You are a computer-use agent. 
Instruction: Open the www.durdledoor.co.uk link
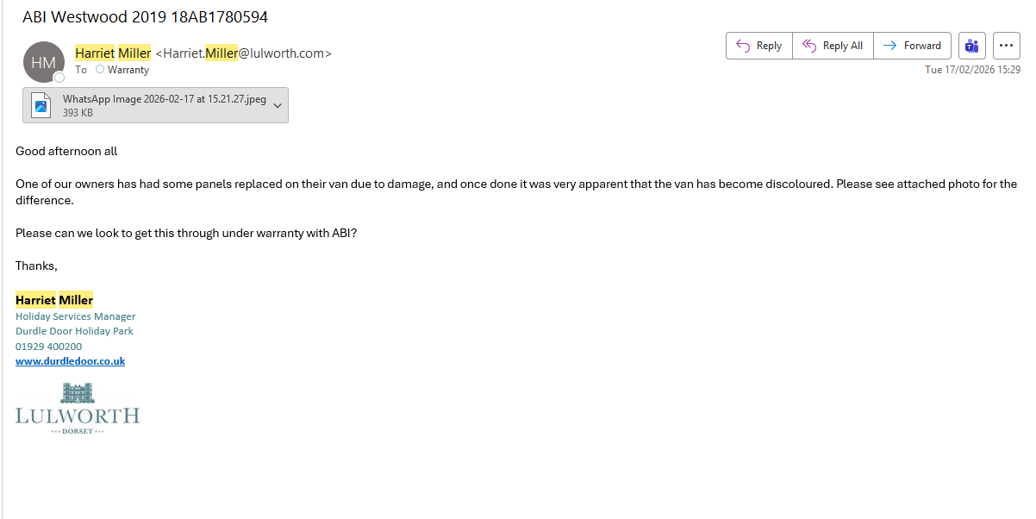pos(70,361)
